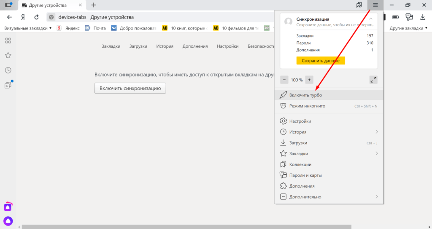The width and height of the screenshot is (432, 229).
Task: Increase zoom with the plus button
Action: point(309,80)
